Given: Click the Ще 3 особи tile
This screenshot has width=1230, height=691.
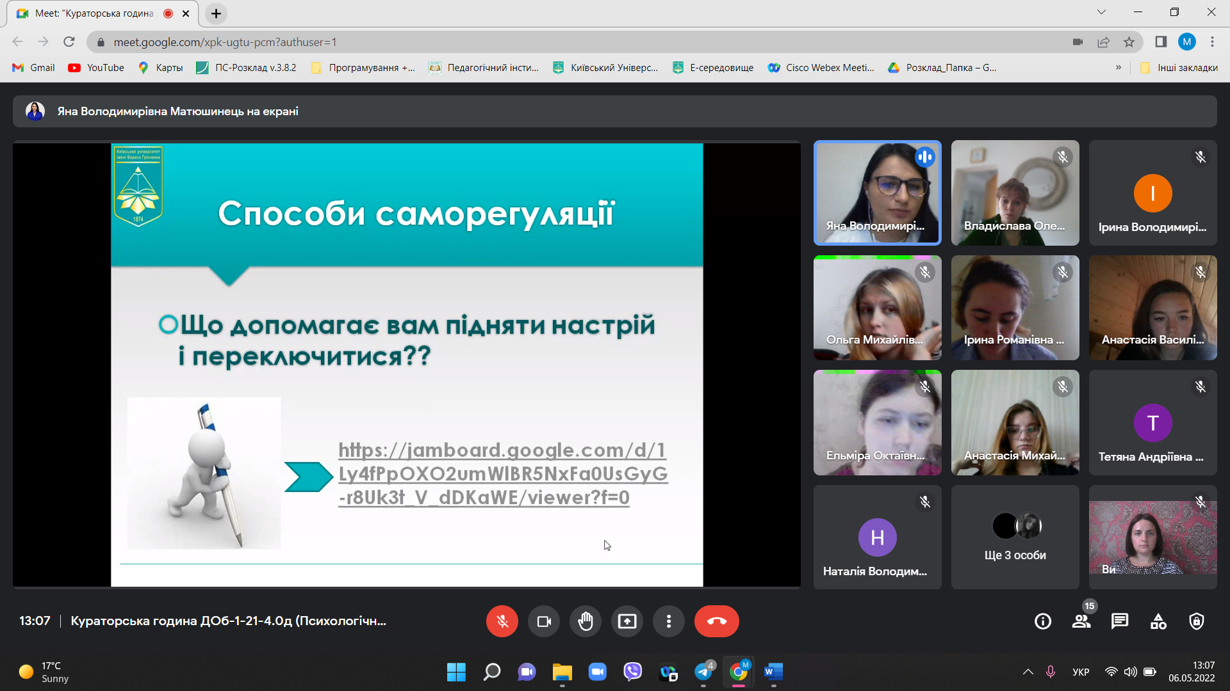Looking at the screenshot, I should pyautogui.click(x=1015, y=537).
